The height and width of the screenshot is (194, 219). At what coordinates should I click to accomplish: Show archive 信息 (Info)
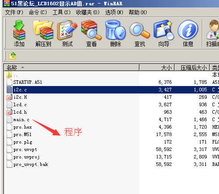tap(188, 30)
